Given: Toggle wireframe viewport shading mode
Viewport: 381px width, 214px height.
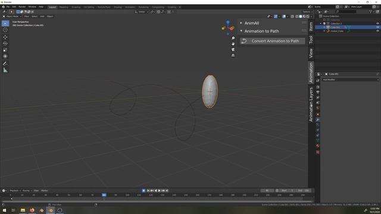Looking at the screenshot, I should [296, 17].
